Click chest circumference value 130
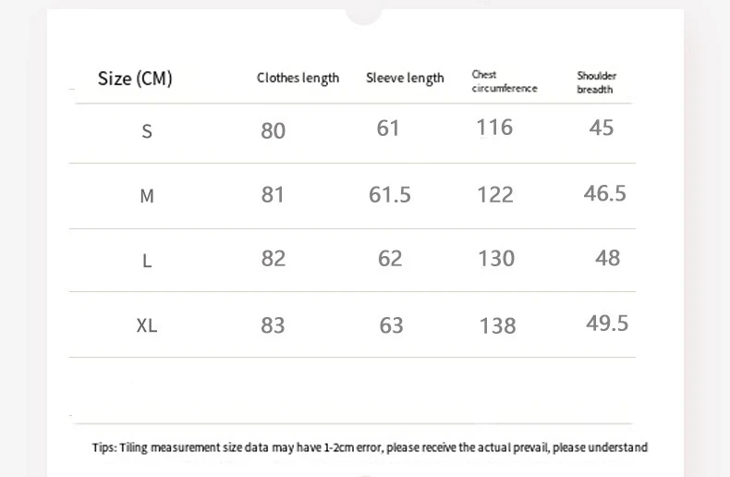This screenshot has width=730, height=477. coord(496,258)
